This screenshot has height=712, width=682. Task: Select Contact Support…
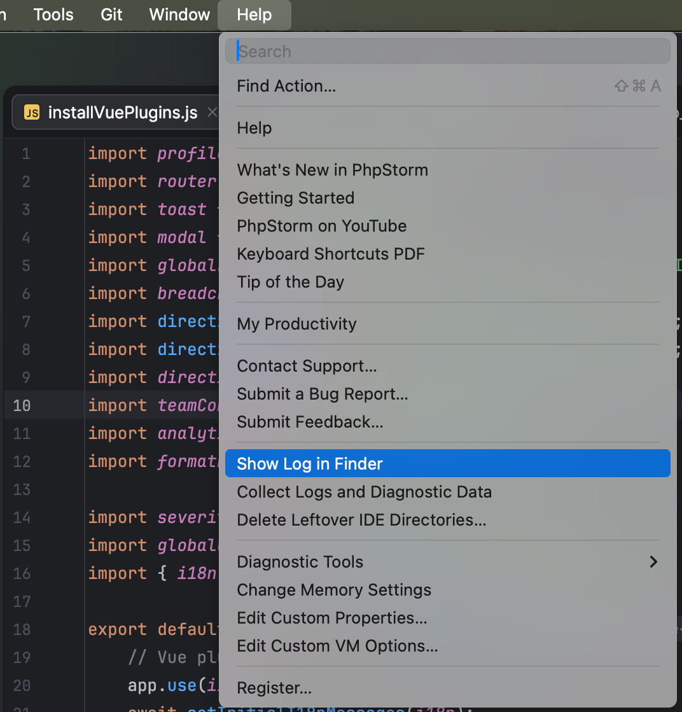pos(307,366)
